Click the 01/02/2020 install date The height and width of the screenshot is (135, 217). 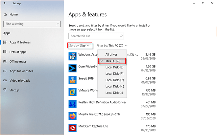coord(148,118)
